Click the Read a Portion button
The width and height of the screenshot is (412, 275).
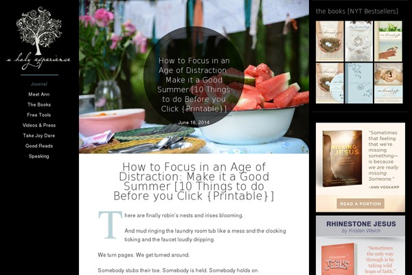(x=360, y=203)
